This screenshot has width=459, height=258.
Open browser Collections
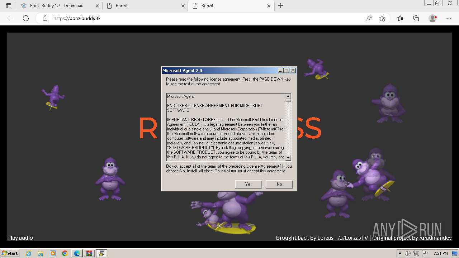click(416, 18)
